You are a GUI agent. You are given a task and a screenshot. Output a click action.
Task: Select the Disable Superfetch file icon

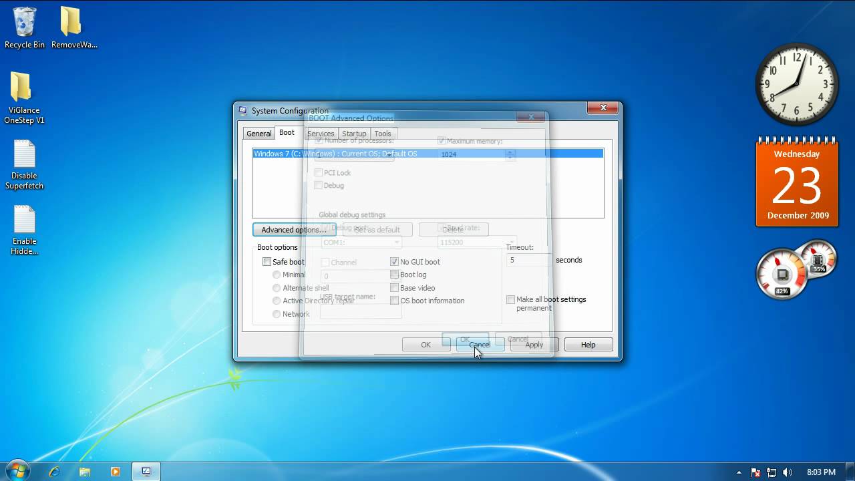(x=24, y=165)
